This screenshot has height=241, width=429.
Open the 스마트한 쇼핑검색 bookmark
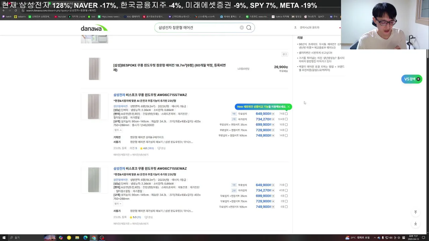point(40,16)
